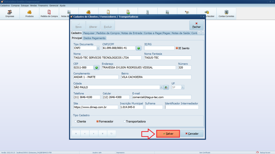Switch to the Dados Pagamento tab

tap(95, 38)
